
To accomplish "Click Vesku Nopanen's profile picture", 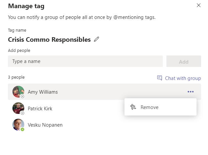I will (x=18, y=124).
